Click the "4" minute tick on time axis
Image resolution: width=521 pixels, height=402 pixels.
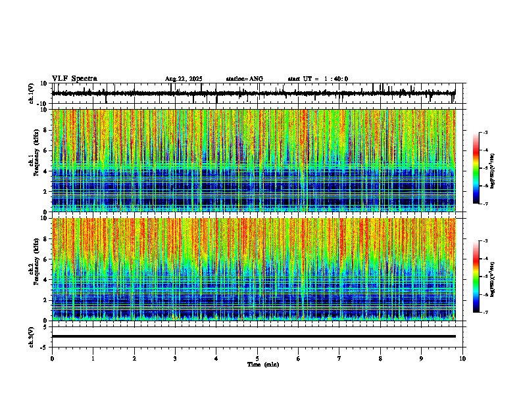point(216,359)
